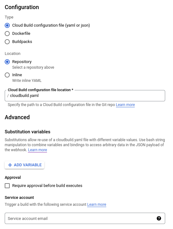Screen dimensions: 173x229
Task: Click the plus icon beside Add Variable
Action: coord(10,165)
